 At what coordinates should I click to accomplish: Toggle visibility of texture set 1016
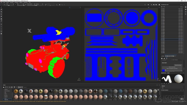point(162,15)
